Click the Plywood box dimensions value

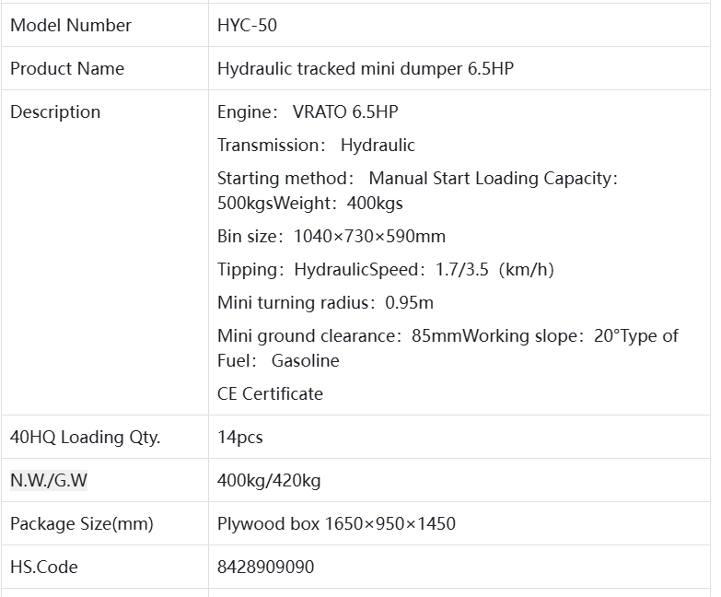point(336,524)
